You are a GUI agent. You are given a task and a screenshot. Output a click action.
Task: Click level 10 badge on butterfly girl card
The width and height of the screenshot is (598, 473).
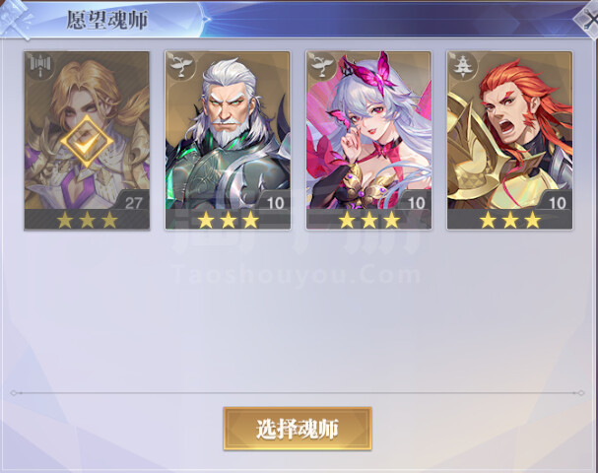[416, 203]
